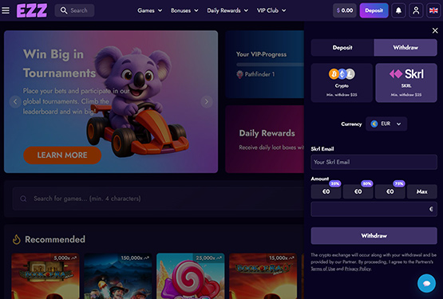Click the magnifier icon in games search
The height and width of the screenshot is (299, 443).
[23, 199]
